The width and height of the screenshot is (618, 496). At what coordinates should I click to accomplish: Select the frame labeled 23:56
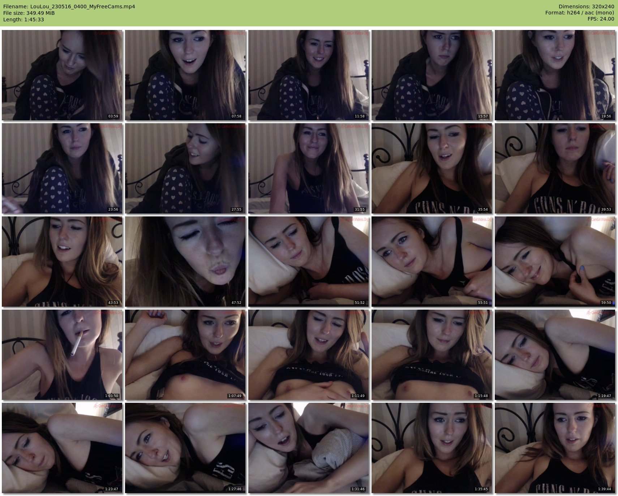pos(62,168)
